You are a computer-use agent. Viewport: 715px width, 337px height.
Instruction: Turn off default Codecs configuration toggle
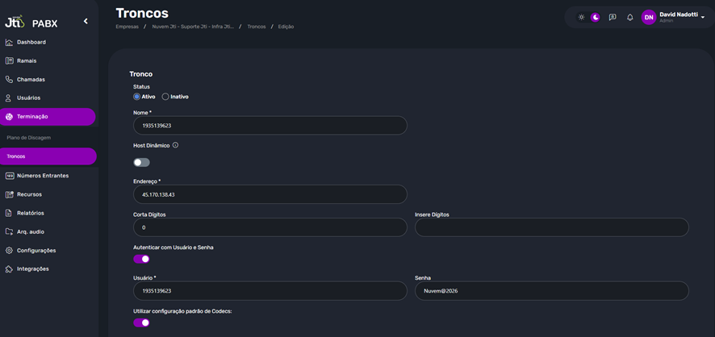[141, 322]
